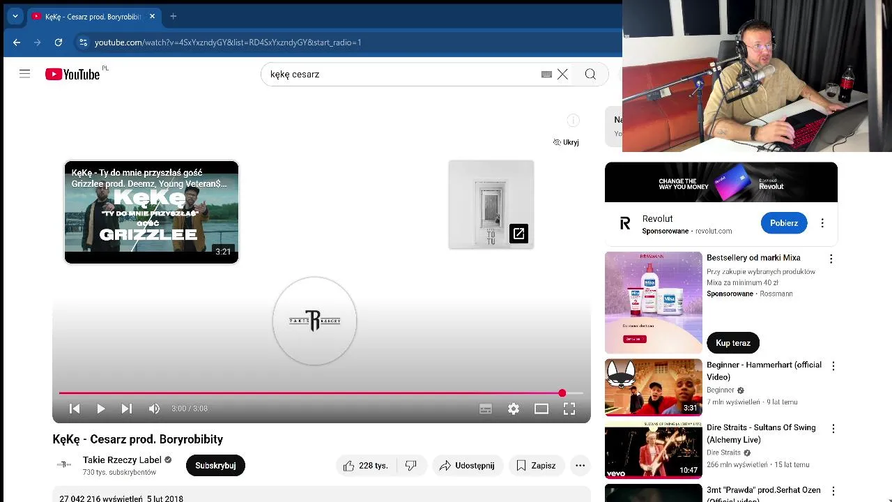Open Dire Straits Sultans Of Swing thumbnail
The image size is (892, 502).
(x=654, y=450)
